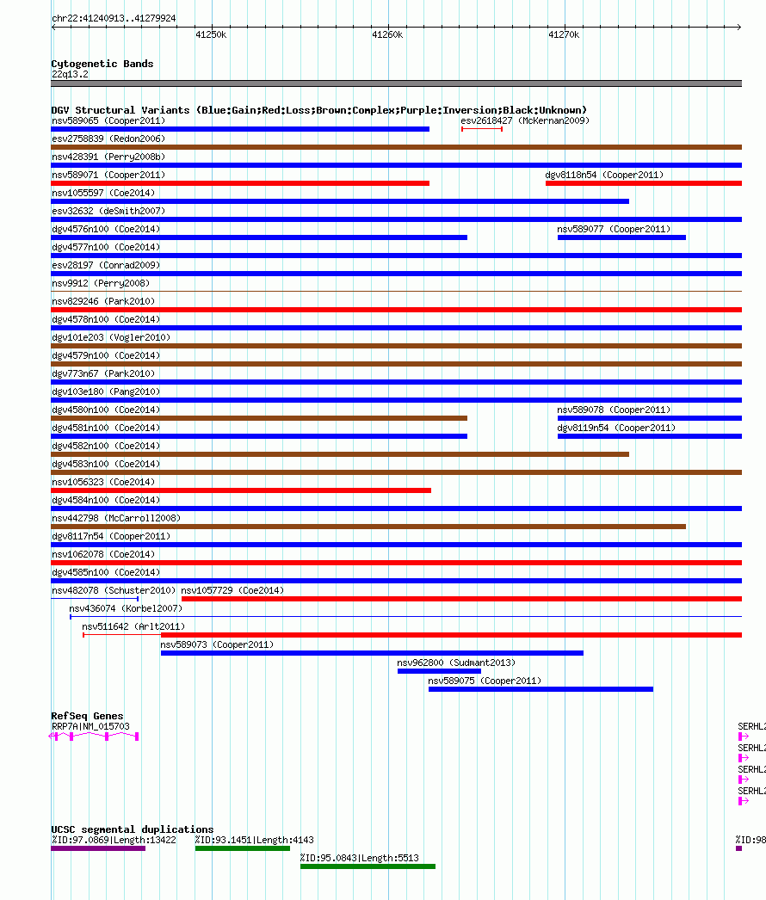Open the Cytogenetic Bands track title
Screen dimensions: 766x900
point(102,64)
